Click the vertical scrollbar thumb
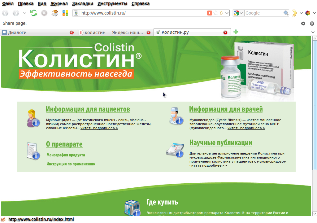The height and width of the screenshot is (223, 317). 315,105
